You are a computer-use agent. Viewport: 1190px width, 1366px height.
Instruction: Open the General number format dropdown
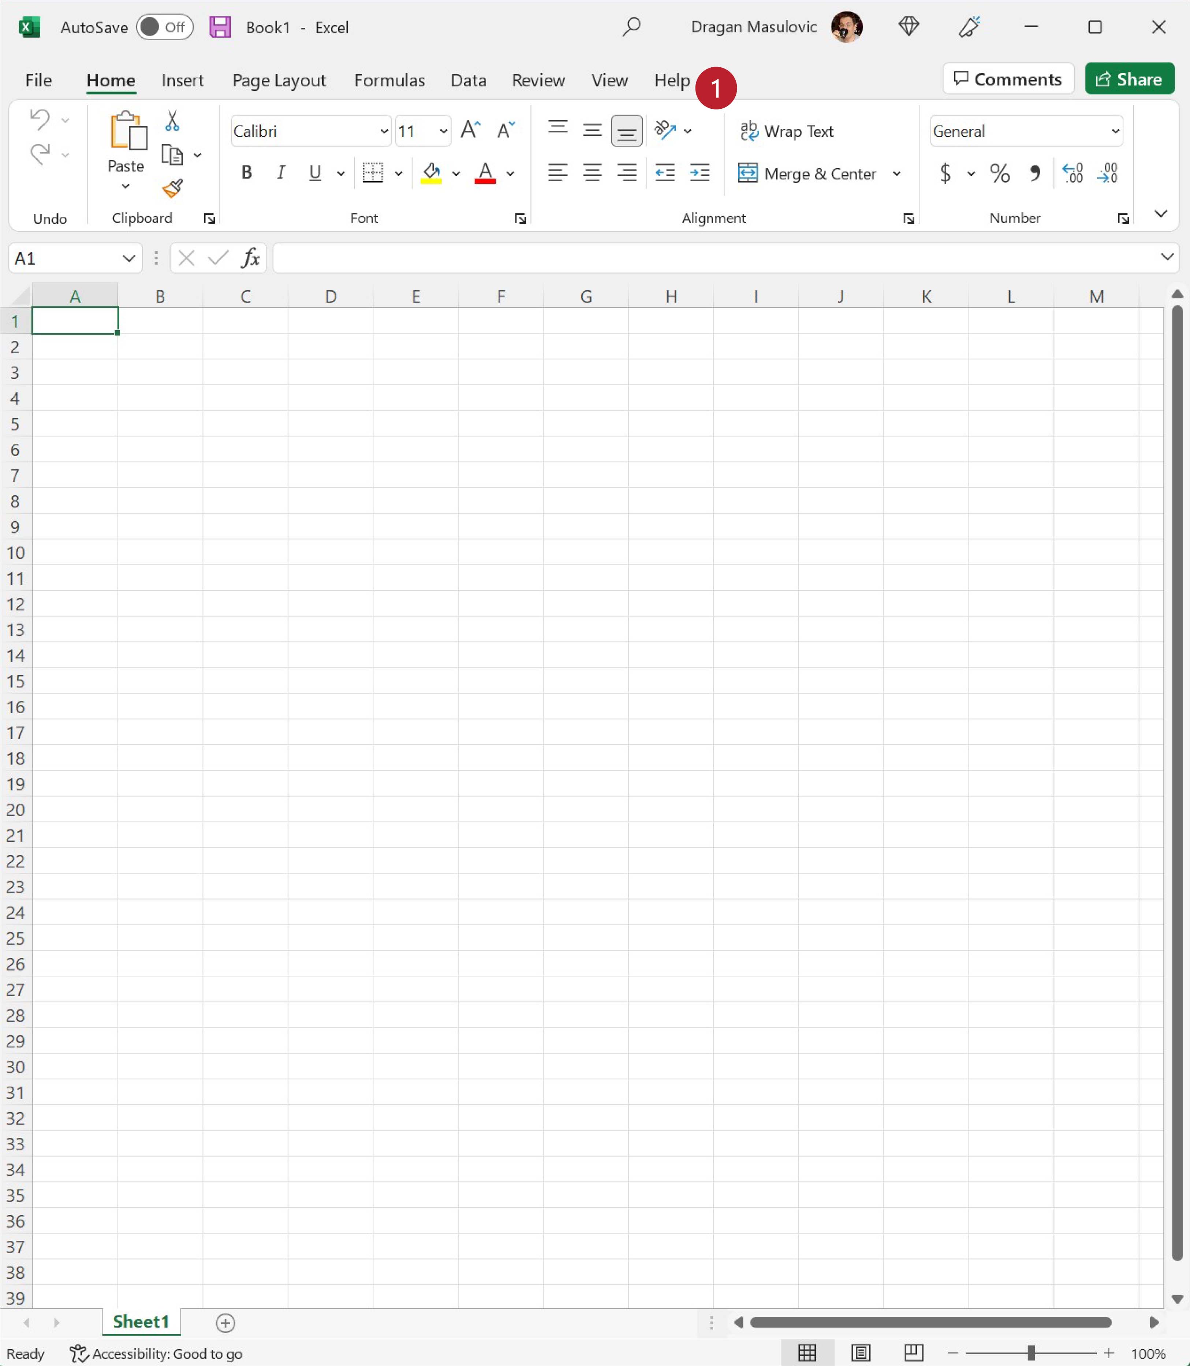[1115, 131]
